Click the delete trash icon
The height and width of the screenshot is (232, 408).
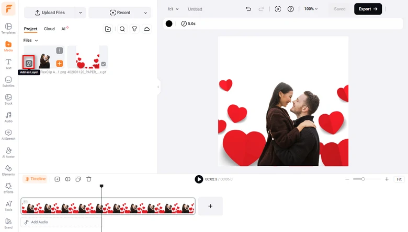click(x=89, y=179)
